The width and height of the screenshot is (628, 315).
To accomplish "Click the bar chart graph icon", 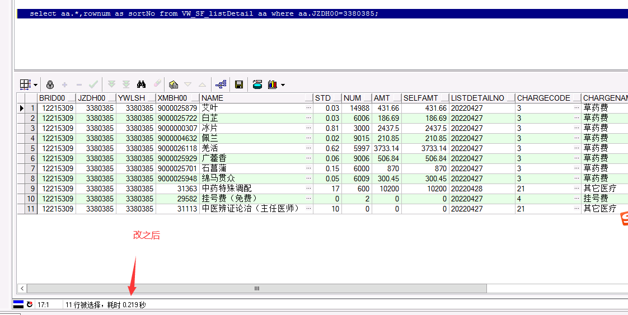I will pos(273,84).
